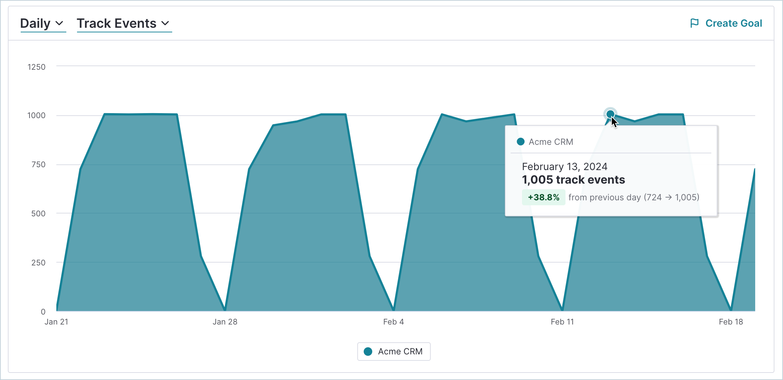Click the 1250 y-axis value
The height and width of the screenshot is (380, 783).
(36, 67)
